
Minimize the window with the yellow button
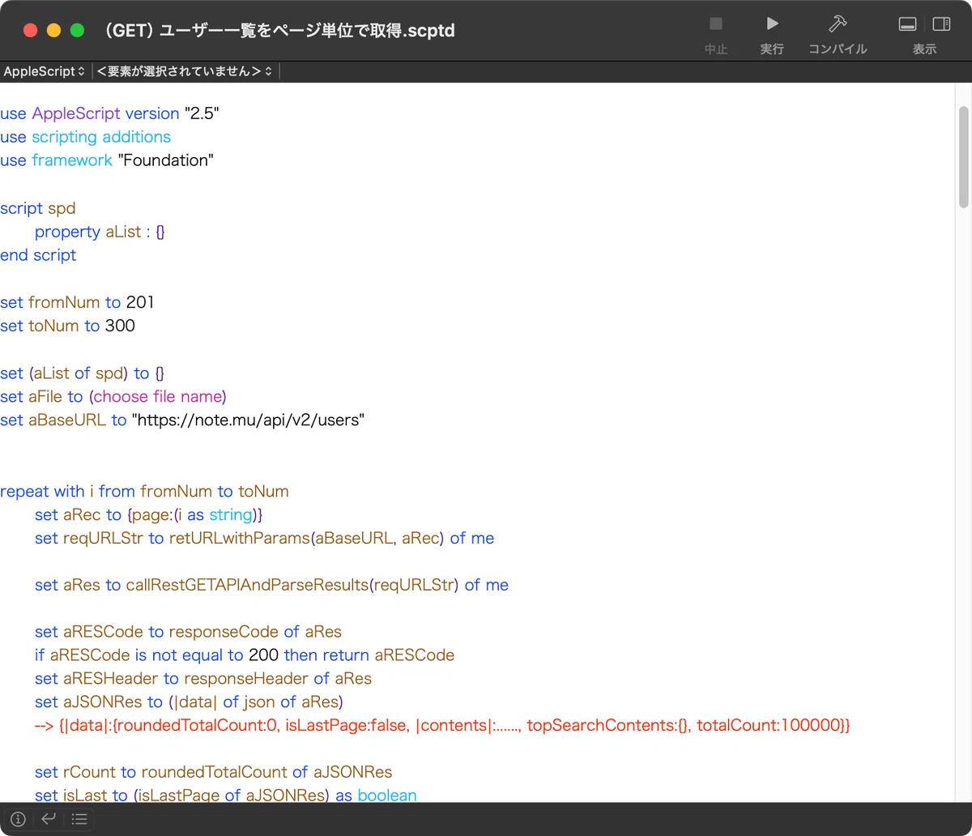click(x=54, y=31)
